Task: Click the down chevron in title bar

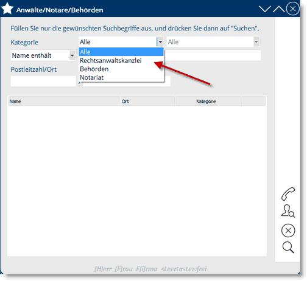Action: tap(265, 9)
